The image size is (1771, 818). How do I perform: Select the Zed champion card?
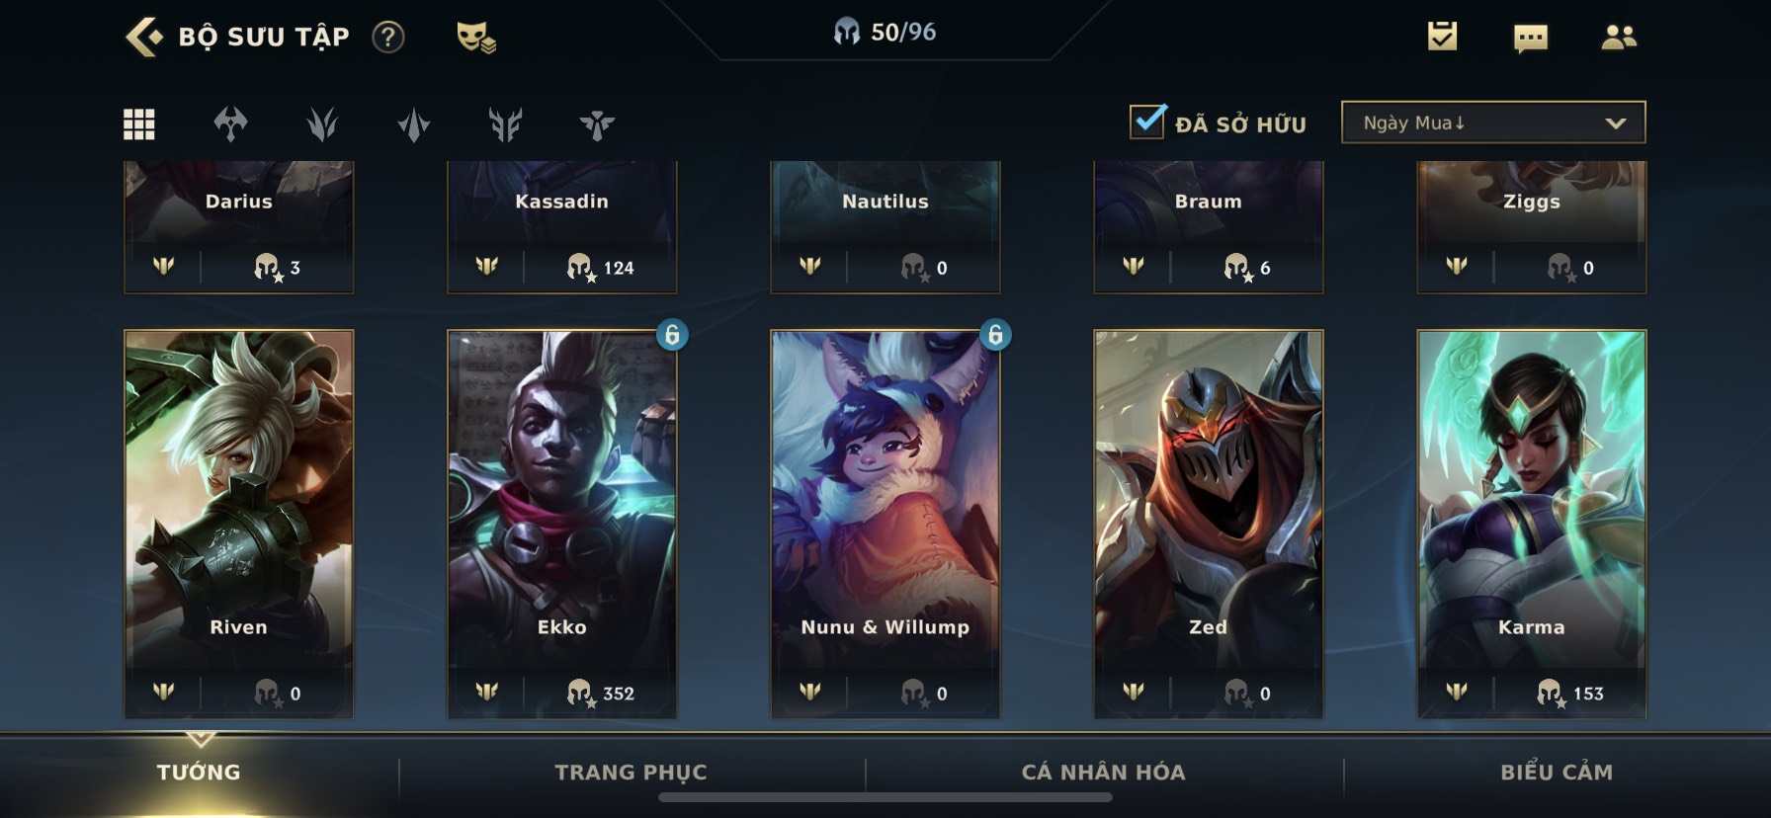[1208, 524]
